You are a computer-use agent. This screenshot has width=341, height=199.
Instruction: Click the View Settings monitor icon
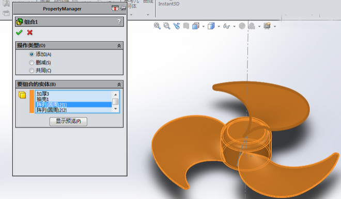pyautogui.click(x=267, y=26)
